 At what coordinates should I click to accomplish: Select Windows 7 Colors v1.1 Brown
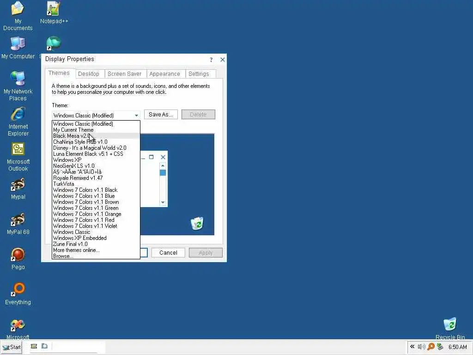[x=96, y=202]
